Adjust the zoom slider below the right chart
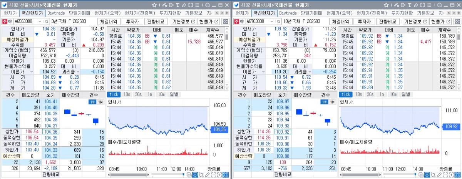462x179 pixels. coord(399,174)
